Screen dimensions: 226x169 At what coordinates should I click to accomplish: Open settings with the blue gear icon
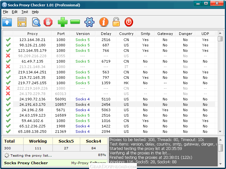pos(89,22)
